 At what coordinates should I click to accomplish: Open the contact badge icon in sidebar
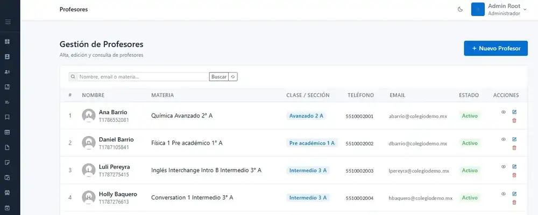point(7,57)
